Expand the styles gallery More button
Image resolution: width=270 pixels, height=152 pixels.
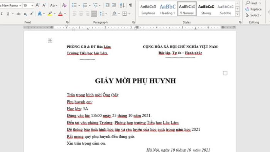click(238, 14)
